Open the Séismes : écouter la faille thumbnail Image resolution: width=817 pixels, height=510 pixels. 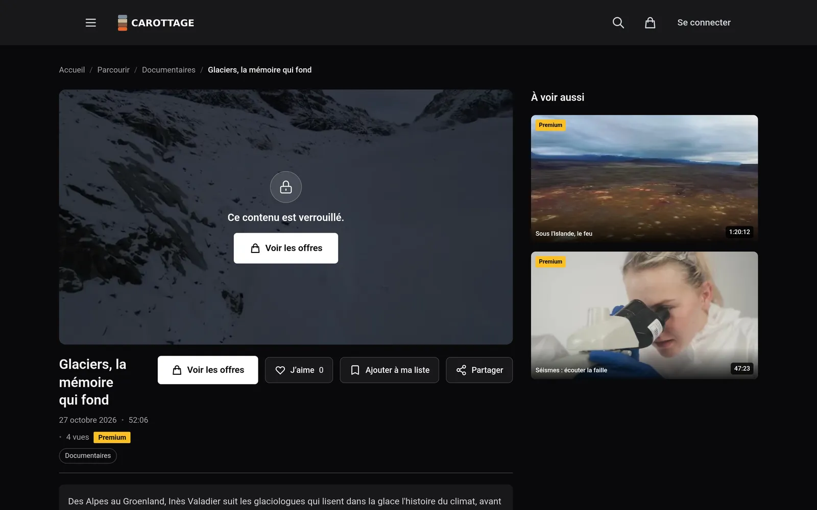click(644, 315)
